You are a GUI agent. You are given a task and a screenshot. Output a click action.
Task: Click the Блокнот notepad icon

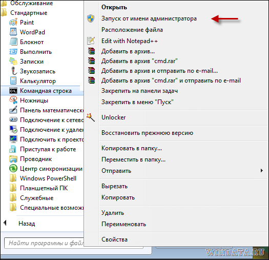[13, 42]
